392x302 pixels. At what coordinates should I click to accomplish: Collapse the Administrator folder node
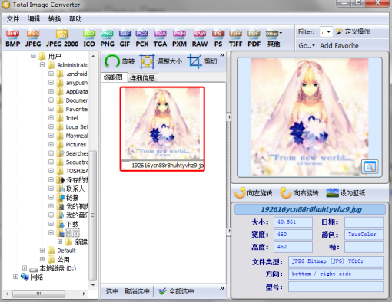coord(42,65)
